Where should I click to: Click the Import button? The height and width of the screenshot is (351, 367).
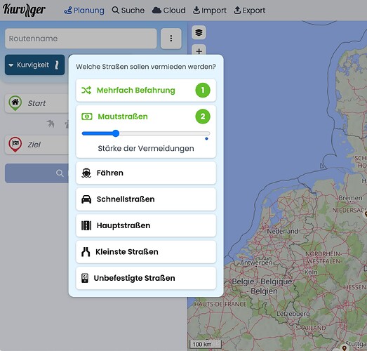(210, 11)
